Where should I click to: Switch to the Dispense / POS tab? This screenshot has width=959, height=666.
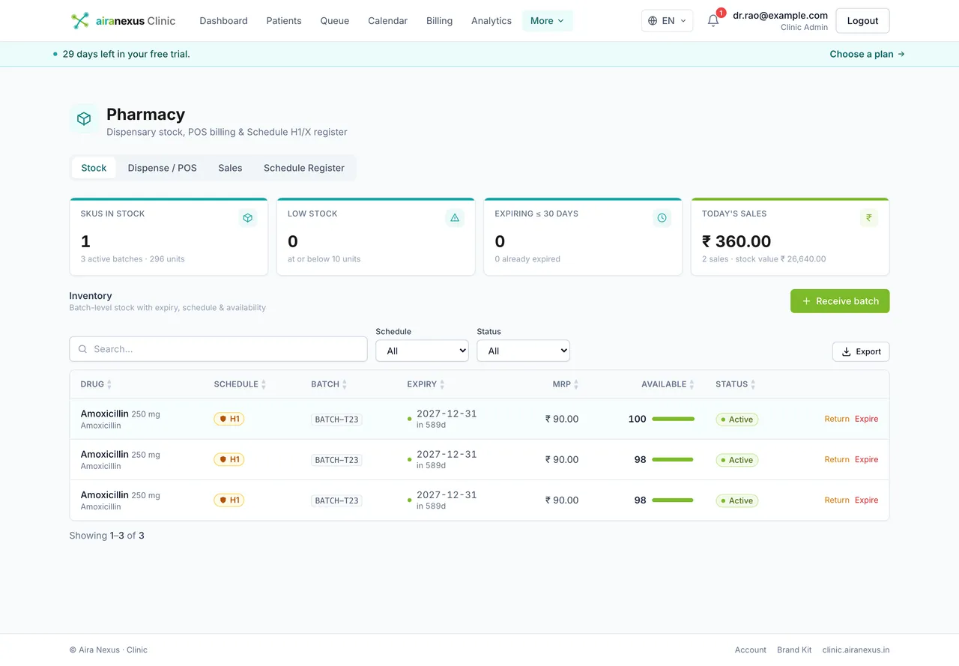click(163, 168)
